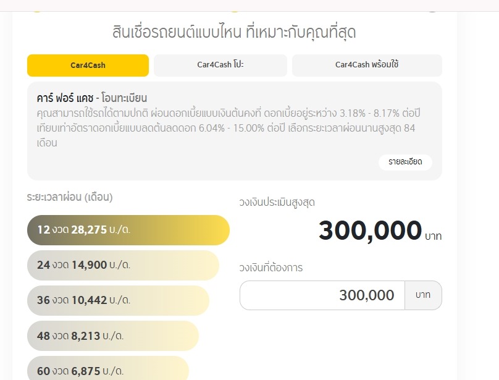This screenshot has width=499, height=380.
Task: Select the 24 งวด 14,900 installment plan
Action: click(x=123, y=266)
